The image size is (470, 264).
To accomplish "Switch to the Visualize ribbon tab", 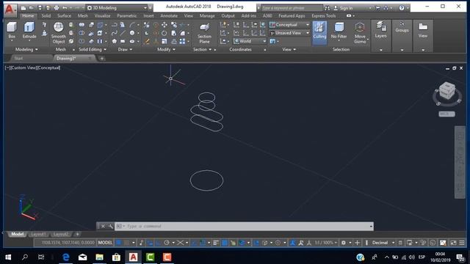I will coord(103,15).
